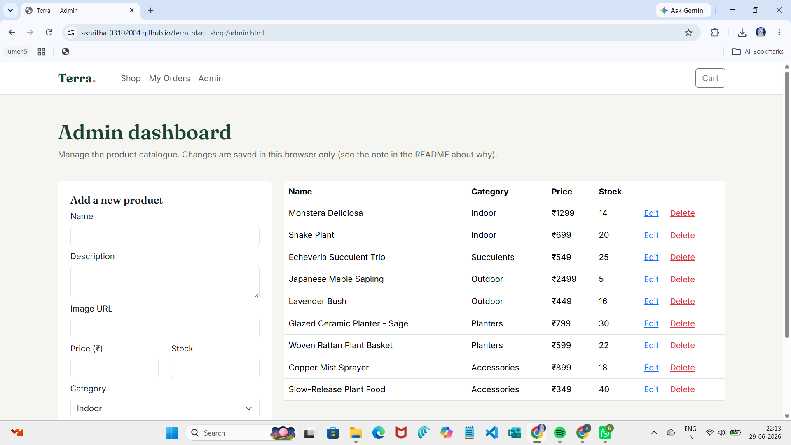791x445 pixels.
Task: Delete the Woven Rattan Plant Basket row
Action: point(682,345)
